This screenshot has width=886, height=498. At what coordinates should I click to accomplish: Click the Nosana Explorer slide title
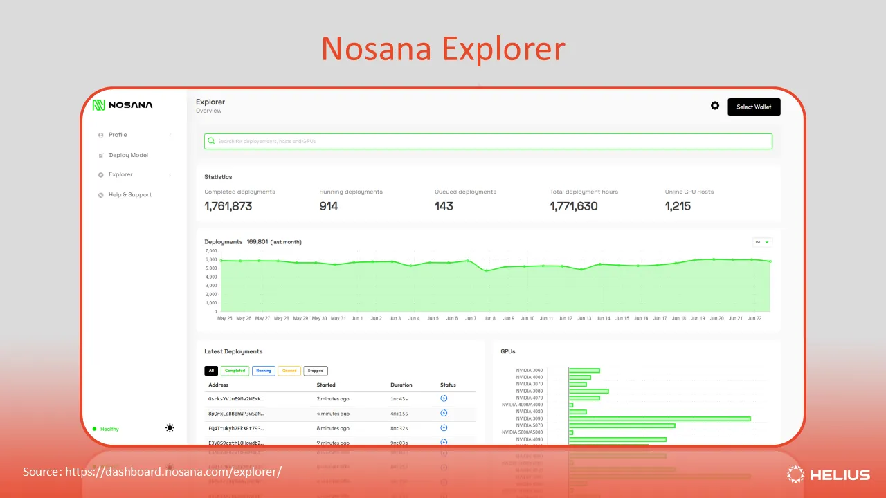coord(443,49)
